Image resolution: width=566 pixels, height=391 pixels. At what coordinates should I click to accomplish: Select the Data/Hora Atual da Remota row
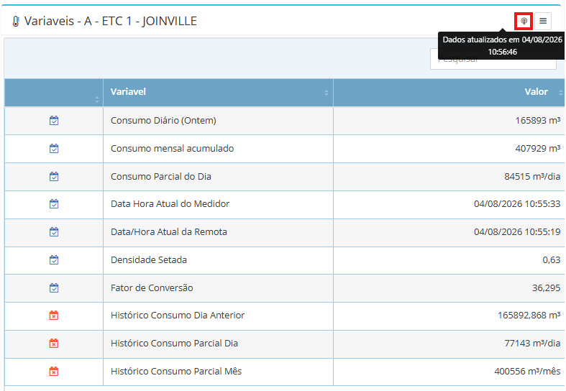click(x=285, y=232)
